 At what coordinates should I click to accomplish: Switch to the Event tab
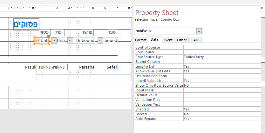point(168,40)
